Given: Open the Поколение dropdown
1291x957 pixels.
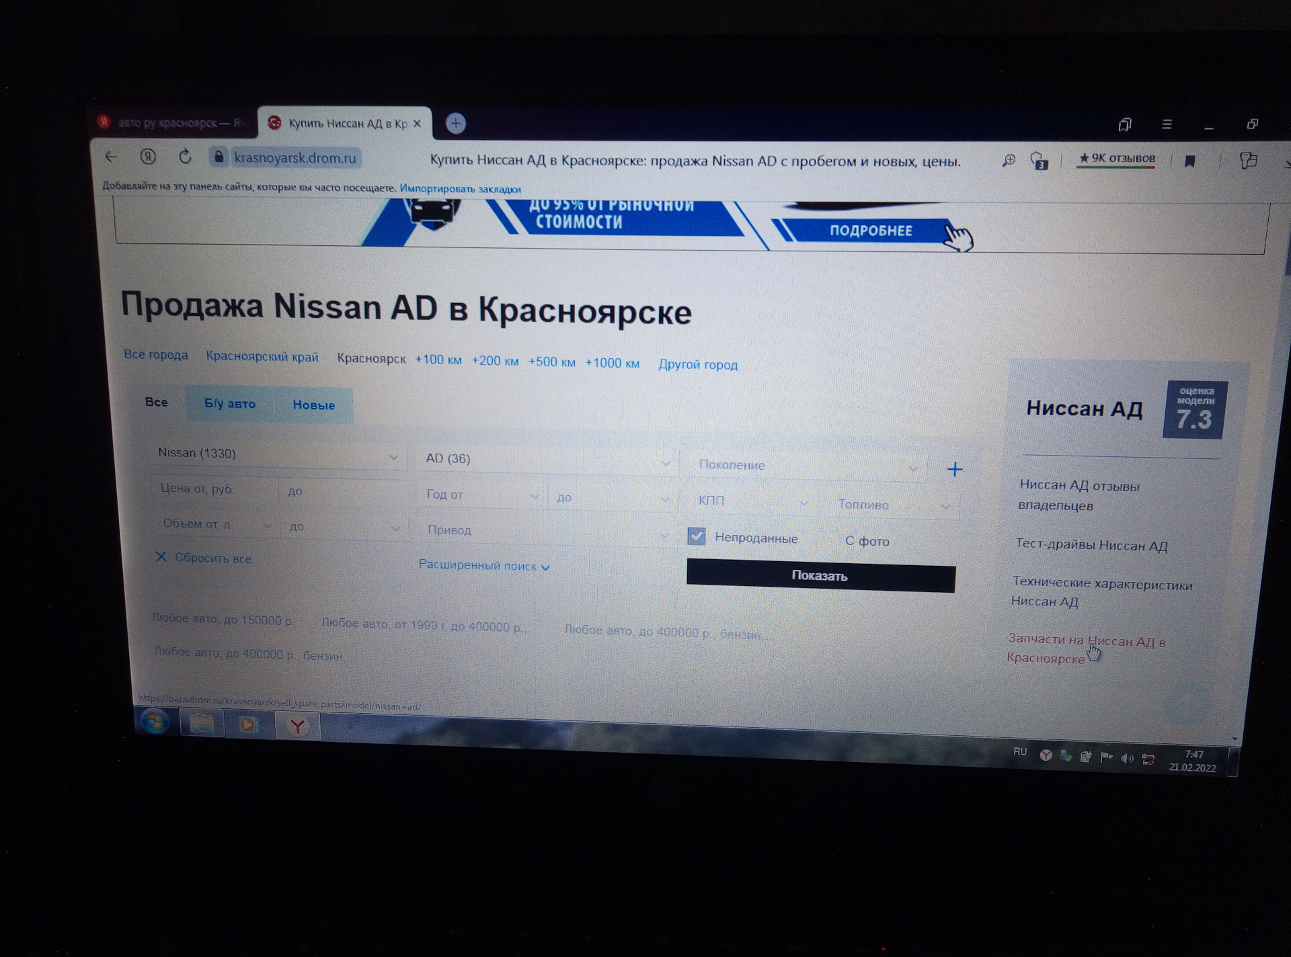Looking at the screenshot, I should click(809, 466).
